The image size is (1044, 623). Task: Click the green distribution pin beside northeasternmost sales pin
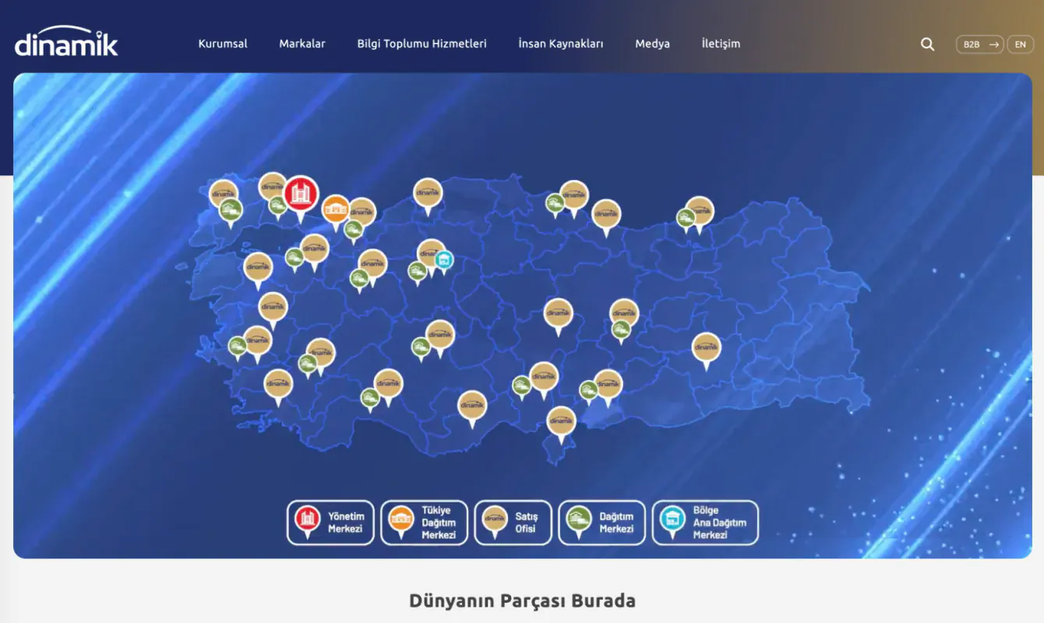pyautogui.click(x=686, y=219)
